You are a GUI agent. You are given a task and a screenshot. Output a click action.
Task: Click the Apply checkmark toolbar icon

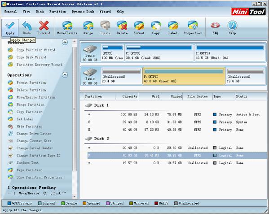point(10,28)
